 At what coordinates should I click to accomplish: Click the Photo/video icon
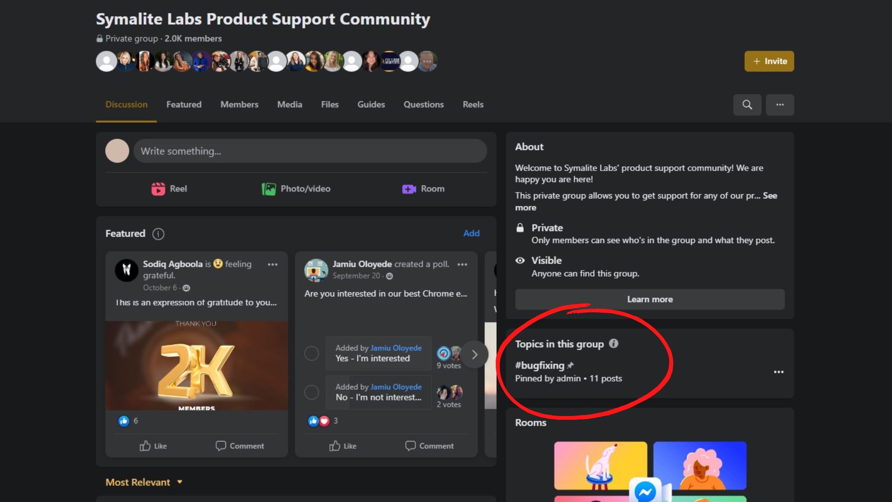coord(269,189)
